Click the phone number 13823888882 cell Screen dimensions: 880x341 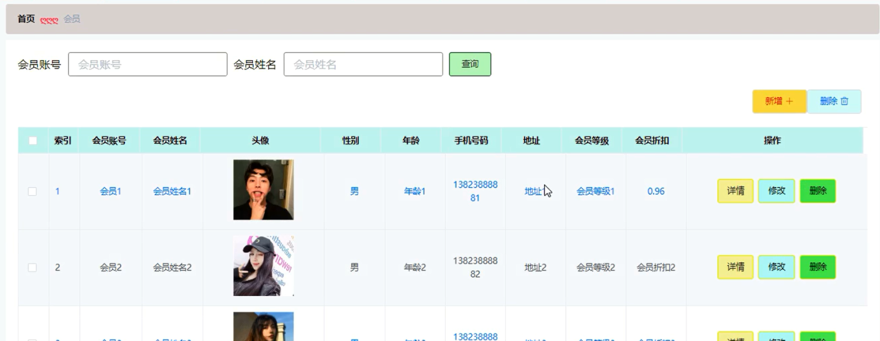tap(475, 267)
